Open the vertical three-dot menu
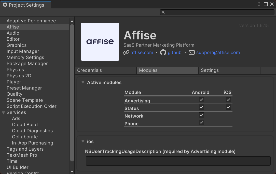Image resolution: width=276 pixels, height=174 pixels. click(259, 4)
